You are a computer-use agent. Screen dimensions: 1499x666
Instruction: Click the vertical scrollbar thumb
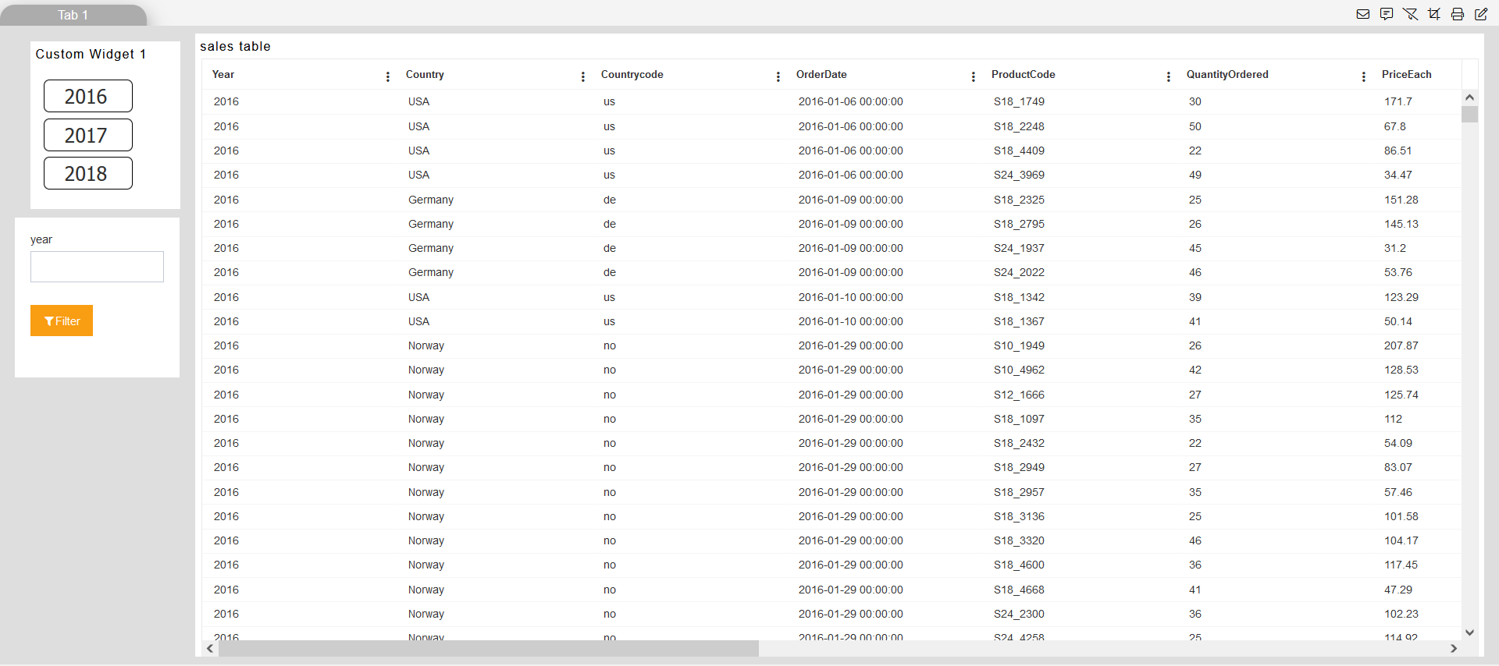[x=1469, y=114]
